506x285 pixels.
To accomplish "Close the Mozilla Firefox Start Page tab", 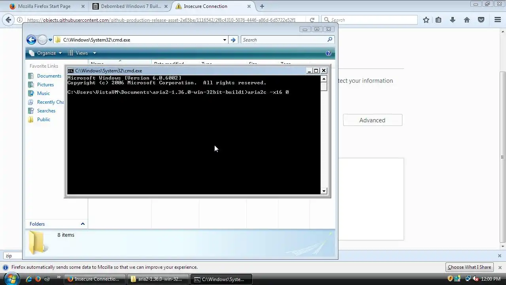I will coord(83,6).
